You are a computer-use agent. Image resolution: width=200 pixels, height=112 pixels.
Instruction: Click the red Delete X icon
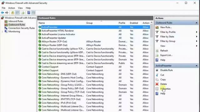click(157, 84)
